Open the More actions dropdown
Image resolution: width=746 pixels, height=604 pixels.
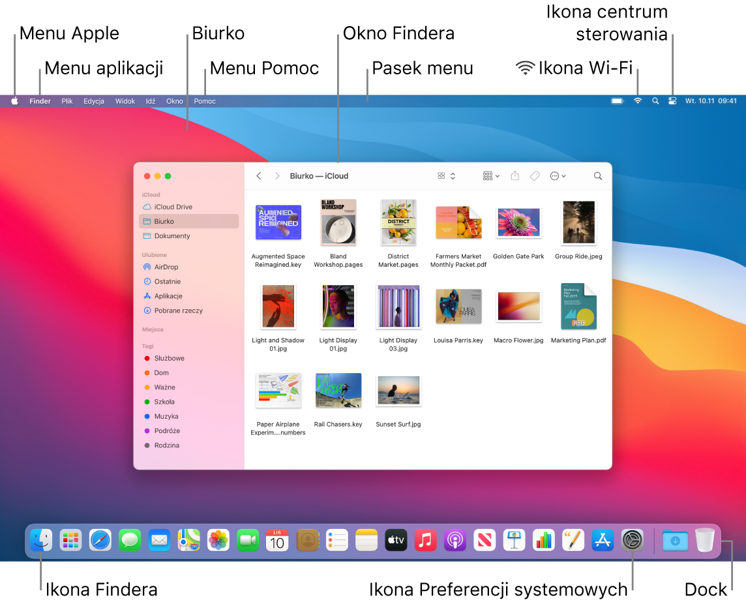click(x=558, y=175)
